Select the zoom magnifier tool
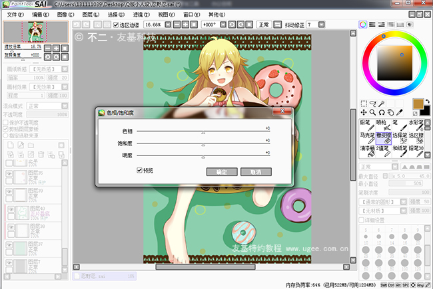 click(373, 112)
